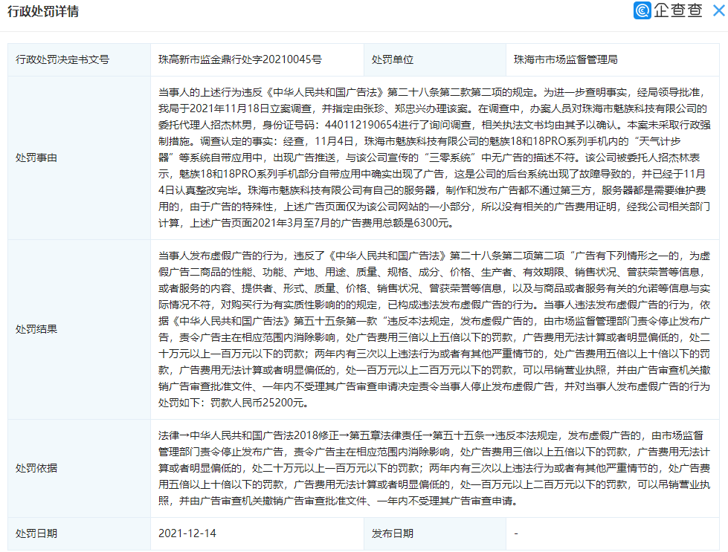Select document number 珠高新市监金鼎行处字20210045号
Screen dimensions: 728x552
239,59
